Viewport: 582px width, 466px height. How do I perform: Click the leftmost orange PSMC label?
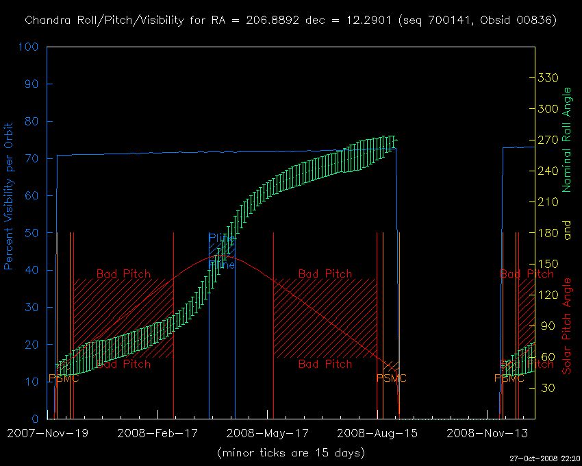pyautogui.click(x=64, y=378)
